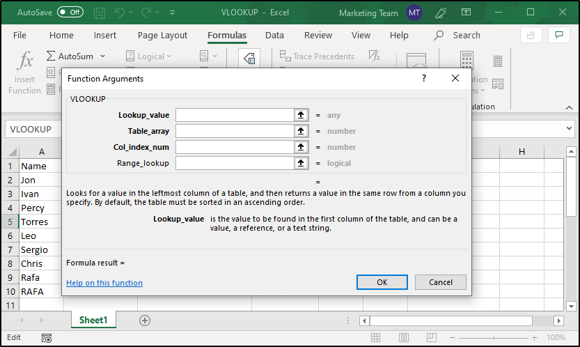The width and height of the screenshot is (580, 347).
Task: Click the Insert Function fx icon
Action: tap(25, 60)
